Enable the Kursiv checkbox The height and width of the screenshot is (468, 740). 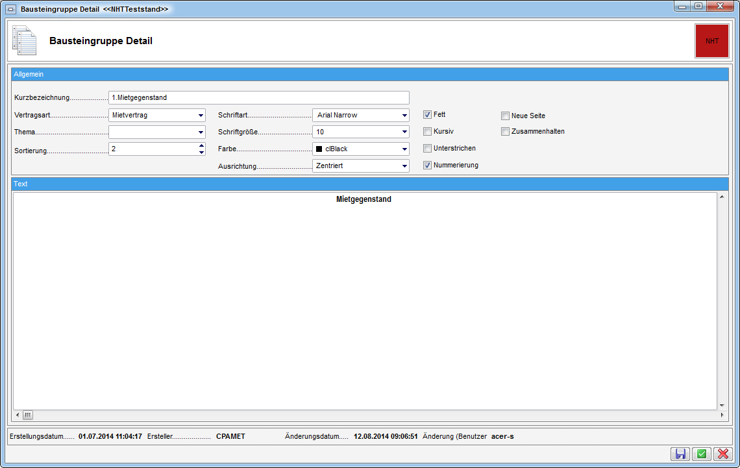[427, 132]
